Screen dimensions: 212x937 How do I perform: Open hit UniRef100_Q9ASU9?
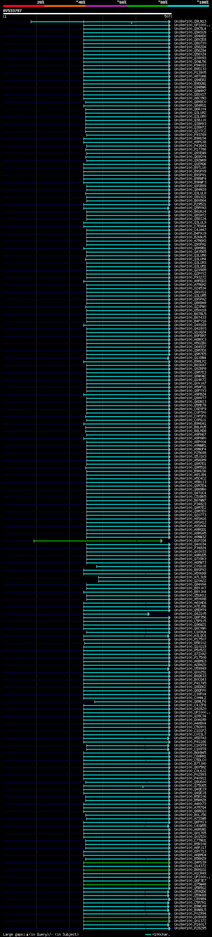[x=190, y=32]
